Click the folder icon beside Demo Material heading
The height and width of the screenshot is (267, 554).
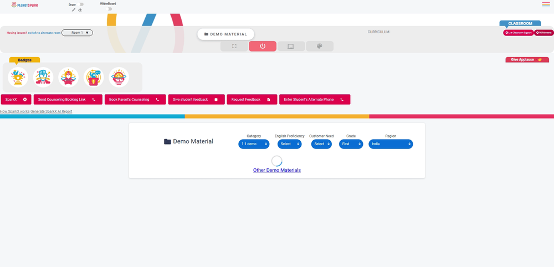pyautogui.click(x=167, y=142)
